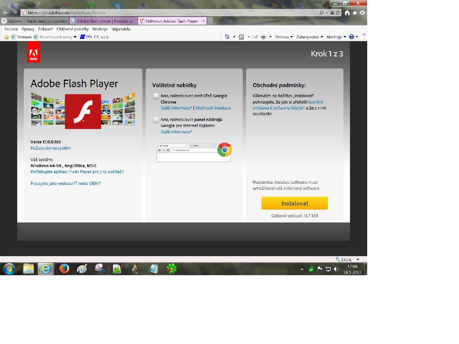Image resolution: width=459 pixels, height=344 pixels.
Task: Click the security lock icon in address bar
Action: (332, 13)
